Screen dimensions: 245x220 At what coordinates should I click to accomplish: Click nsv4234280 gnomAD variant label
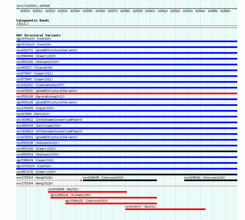pyautogui.click(x=47, y=91)
